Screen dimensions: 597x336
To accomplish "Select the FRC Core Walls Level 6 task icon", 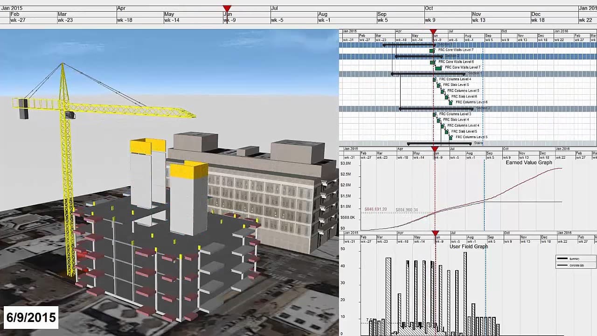I will (x=431, y=62).
